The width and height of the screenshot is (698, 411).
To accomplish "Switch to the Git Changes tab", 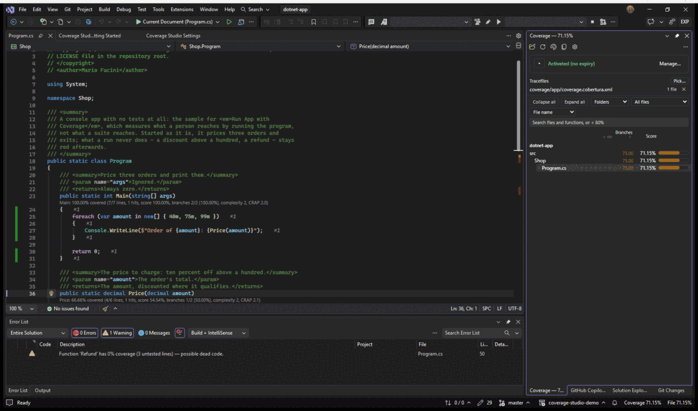I will click(x=671, y=391).
